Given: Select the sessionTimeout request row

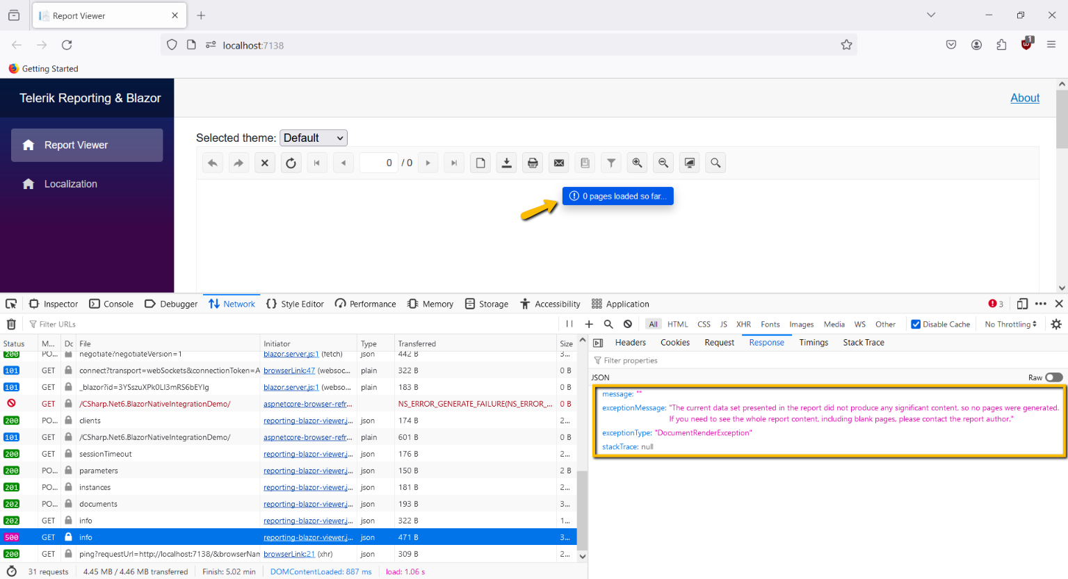Looking at the screenshot, I should click(289, 454).
